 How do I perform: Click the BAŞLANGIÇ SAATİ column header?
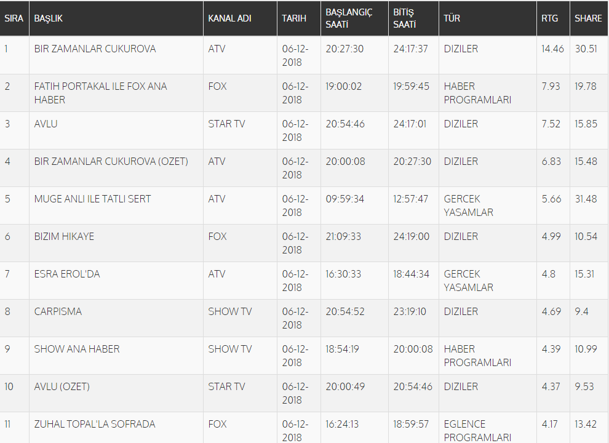349,18
